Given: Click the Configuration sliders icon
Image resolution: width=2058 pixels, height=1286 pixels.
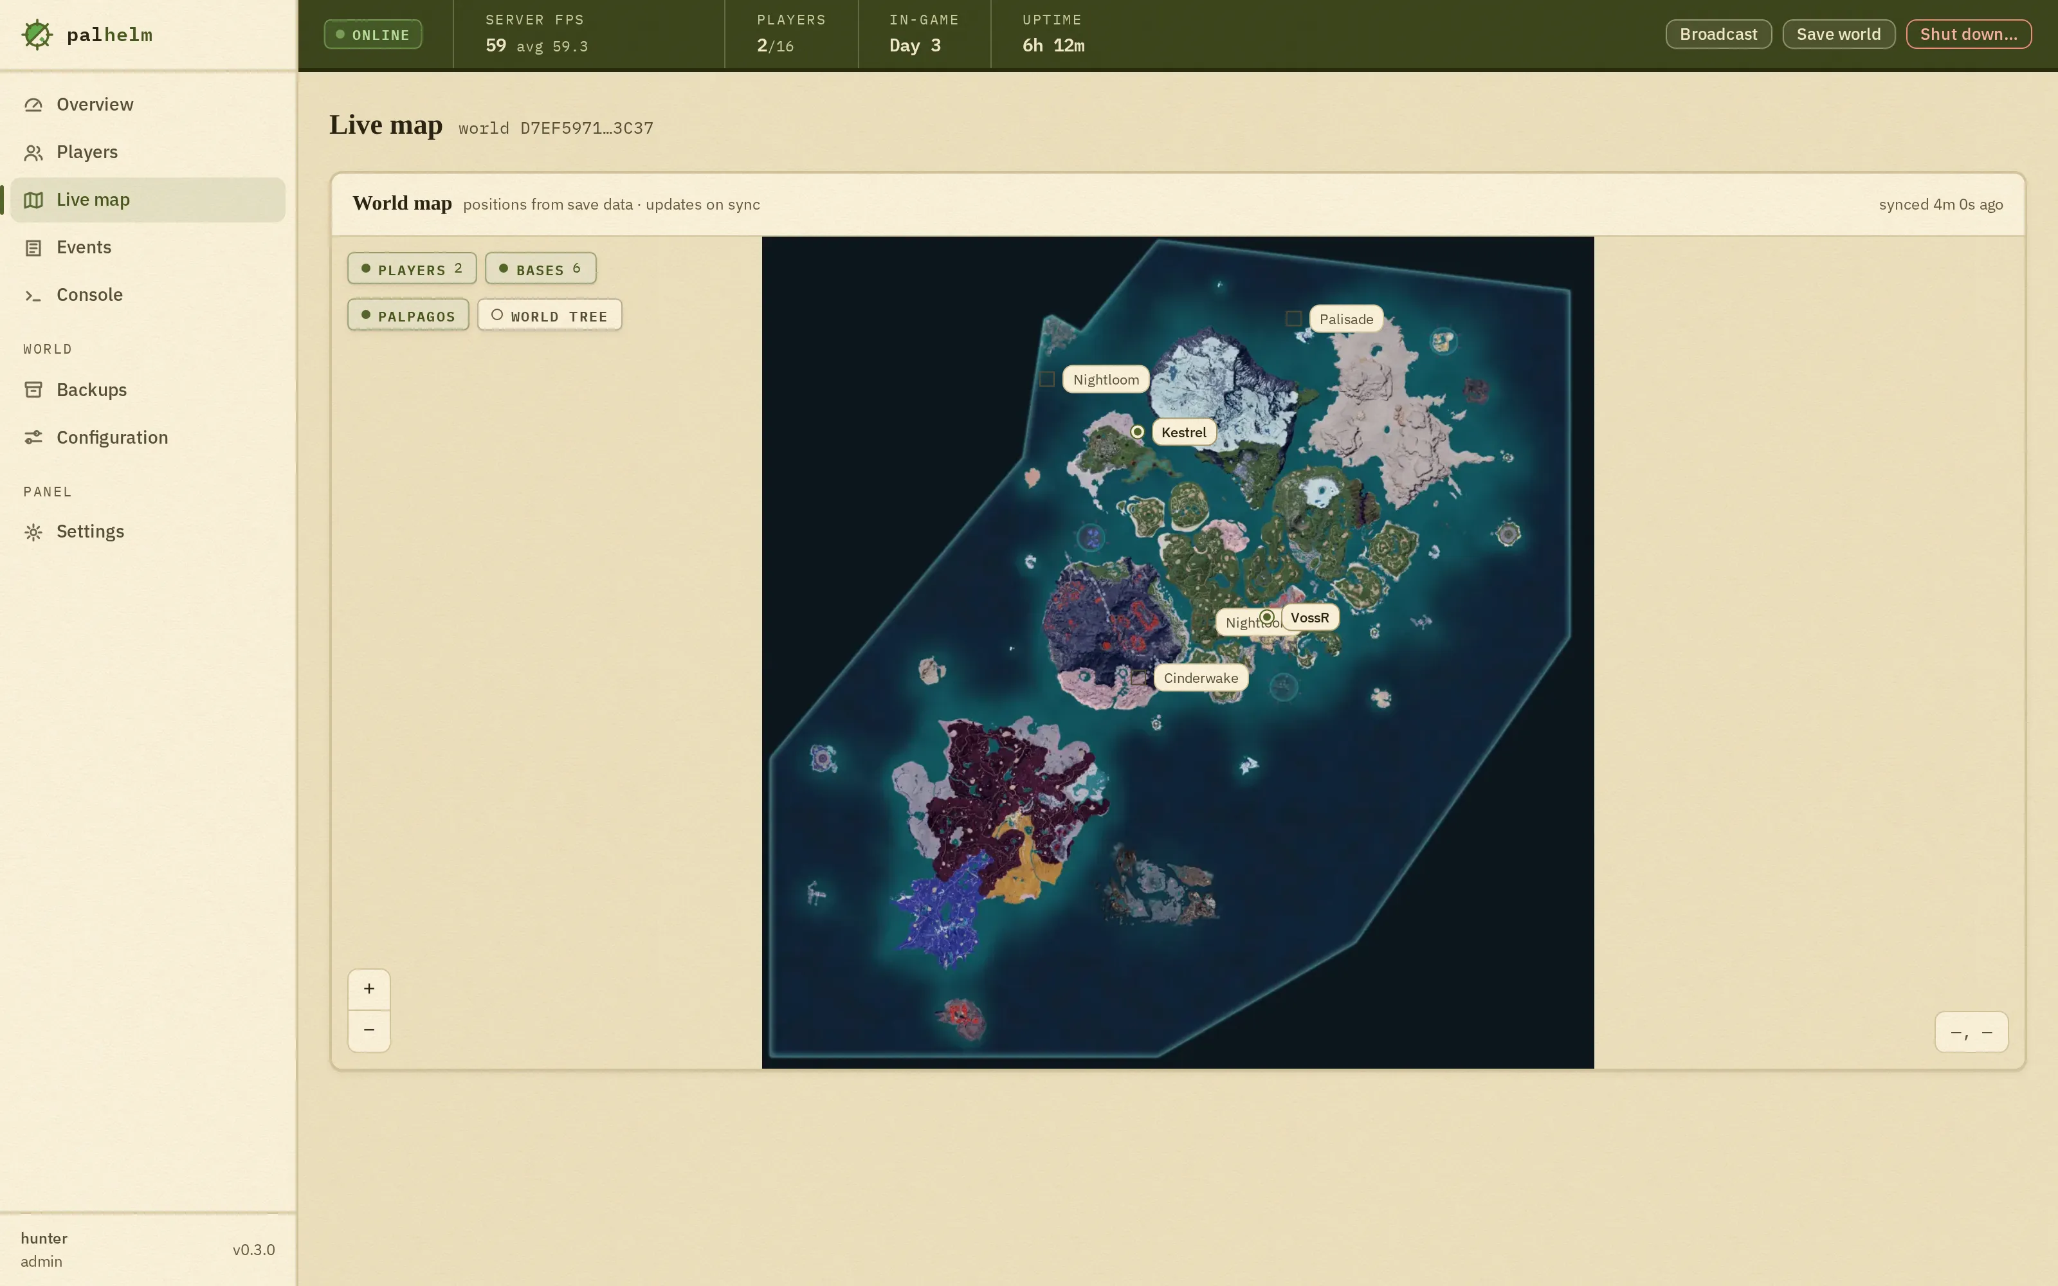Looking at the screenshot, I should coord(33,437).
